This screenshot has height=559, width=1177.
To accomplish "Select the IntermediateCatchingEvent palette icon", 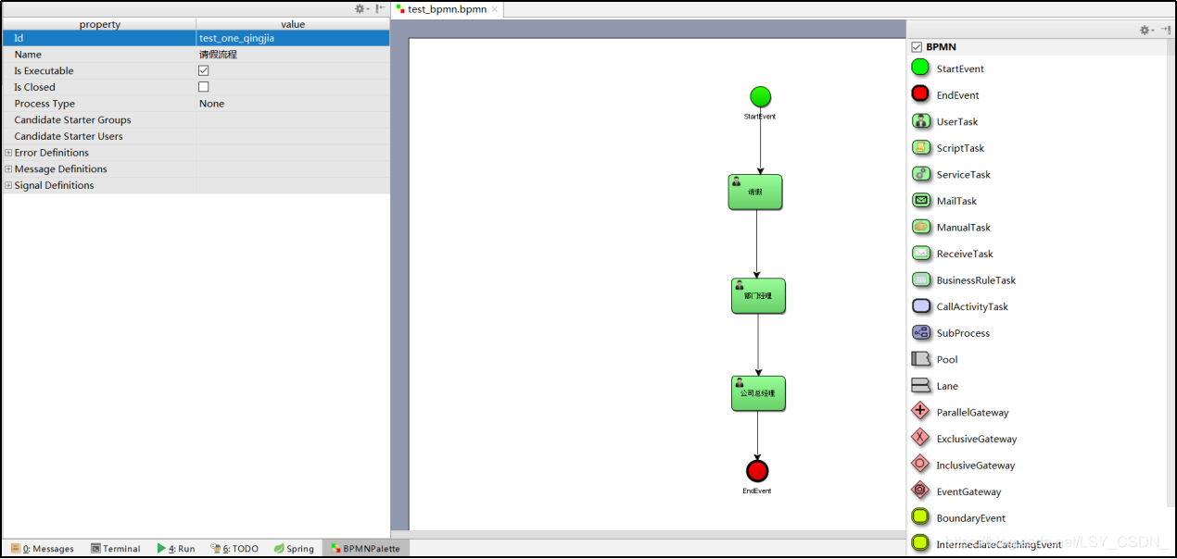I will click(x=920, y=543).
